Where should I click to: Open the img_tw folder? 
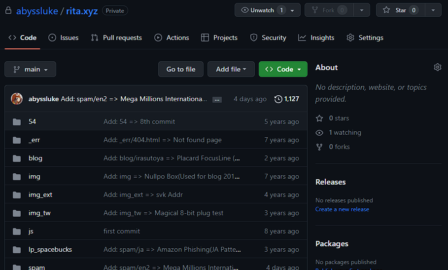coord(39,213)
